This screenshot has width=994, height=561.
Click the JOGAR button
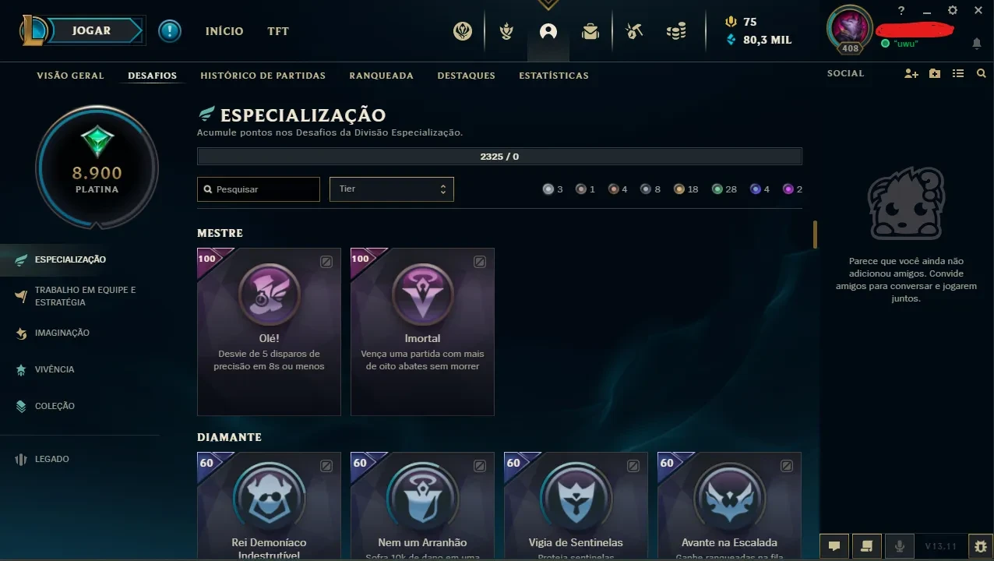(92, 31)
